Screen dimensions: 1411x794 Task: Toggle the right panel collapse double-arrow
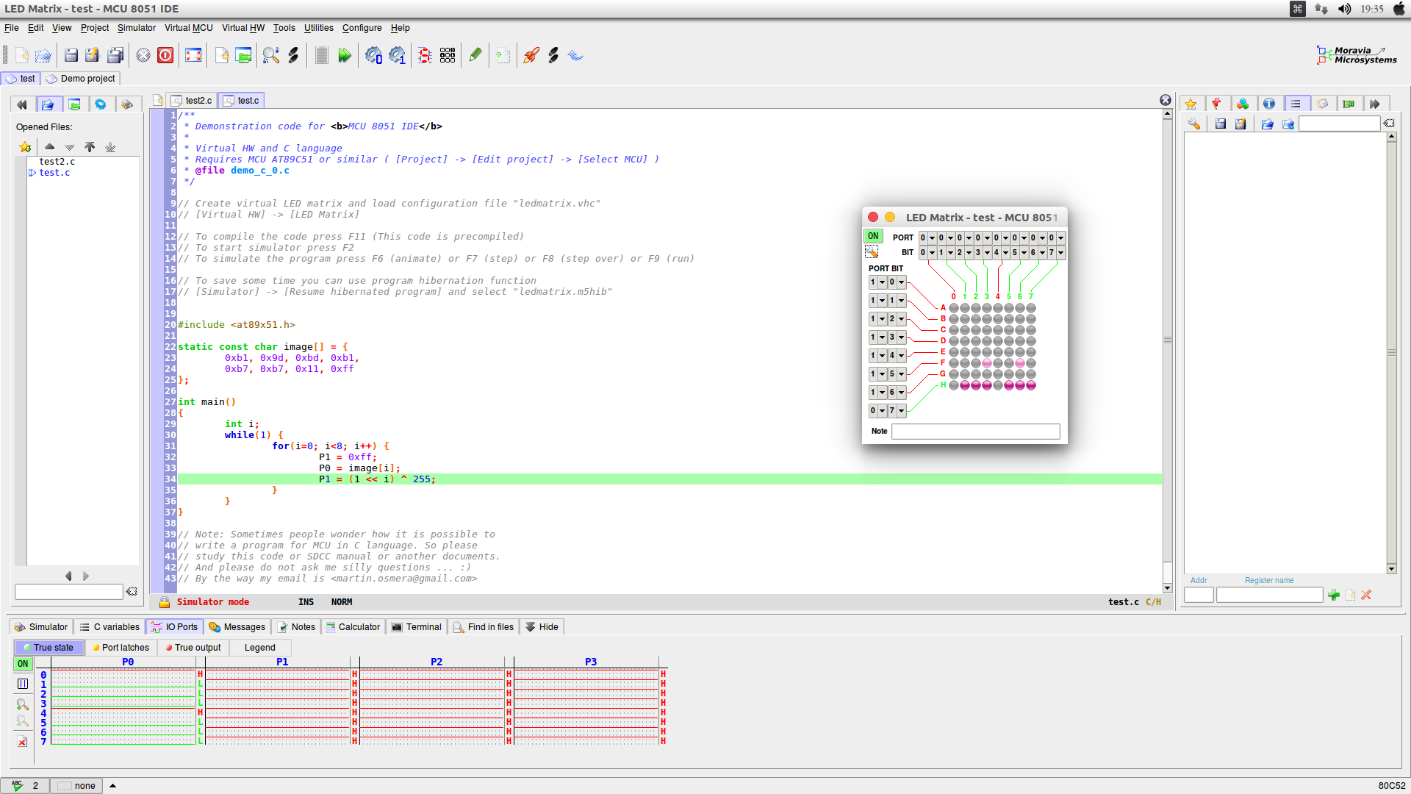(x=1374, y=104)
